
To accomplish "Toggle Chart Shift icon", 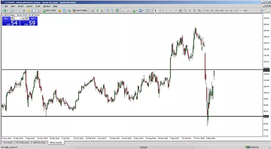I will (128, 11).
